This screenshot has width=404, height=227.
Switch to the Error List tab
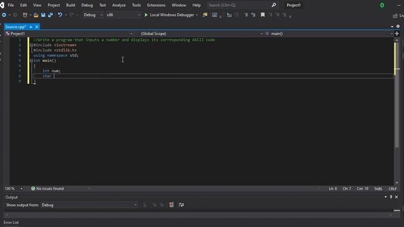pos(11,223)
